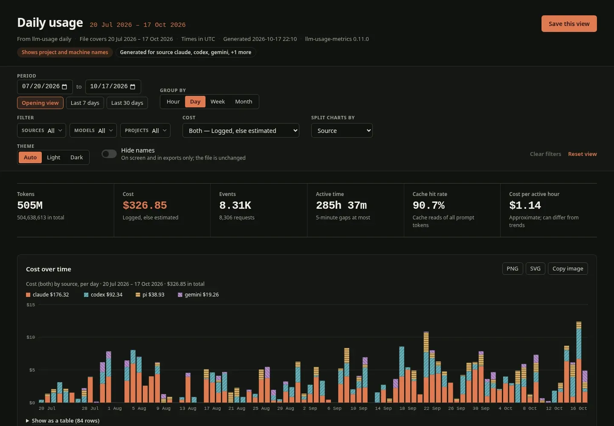Open the Sources filter dropdown

pos(41,130)
